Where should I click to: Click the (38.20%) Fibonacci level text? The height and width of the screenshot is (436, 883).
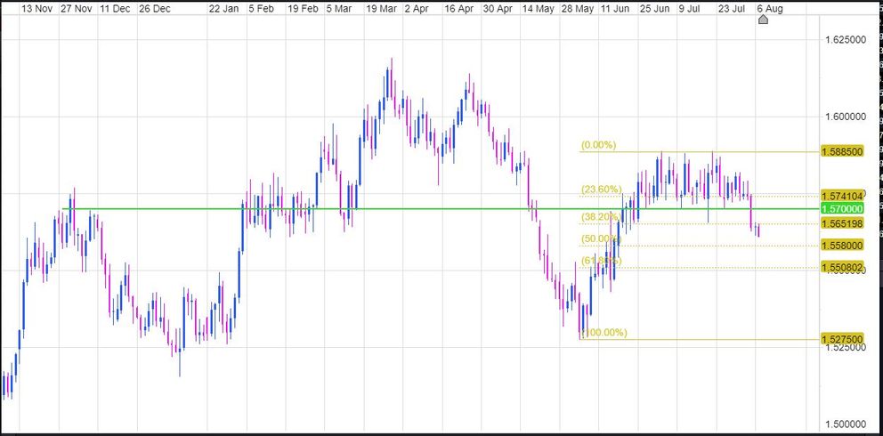pyautogui.click(x=602, y=217)
